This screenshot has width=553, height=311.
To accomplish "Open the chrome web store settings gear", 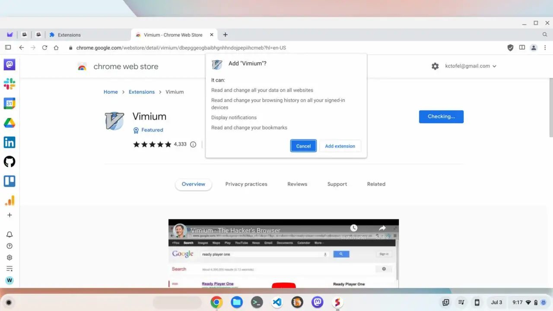I will click(x=435, y=66).
